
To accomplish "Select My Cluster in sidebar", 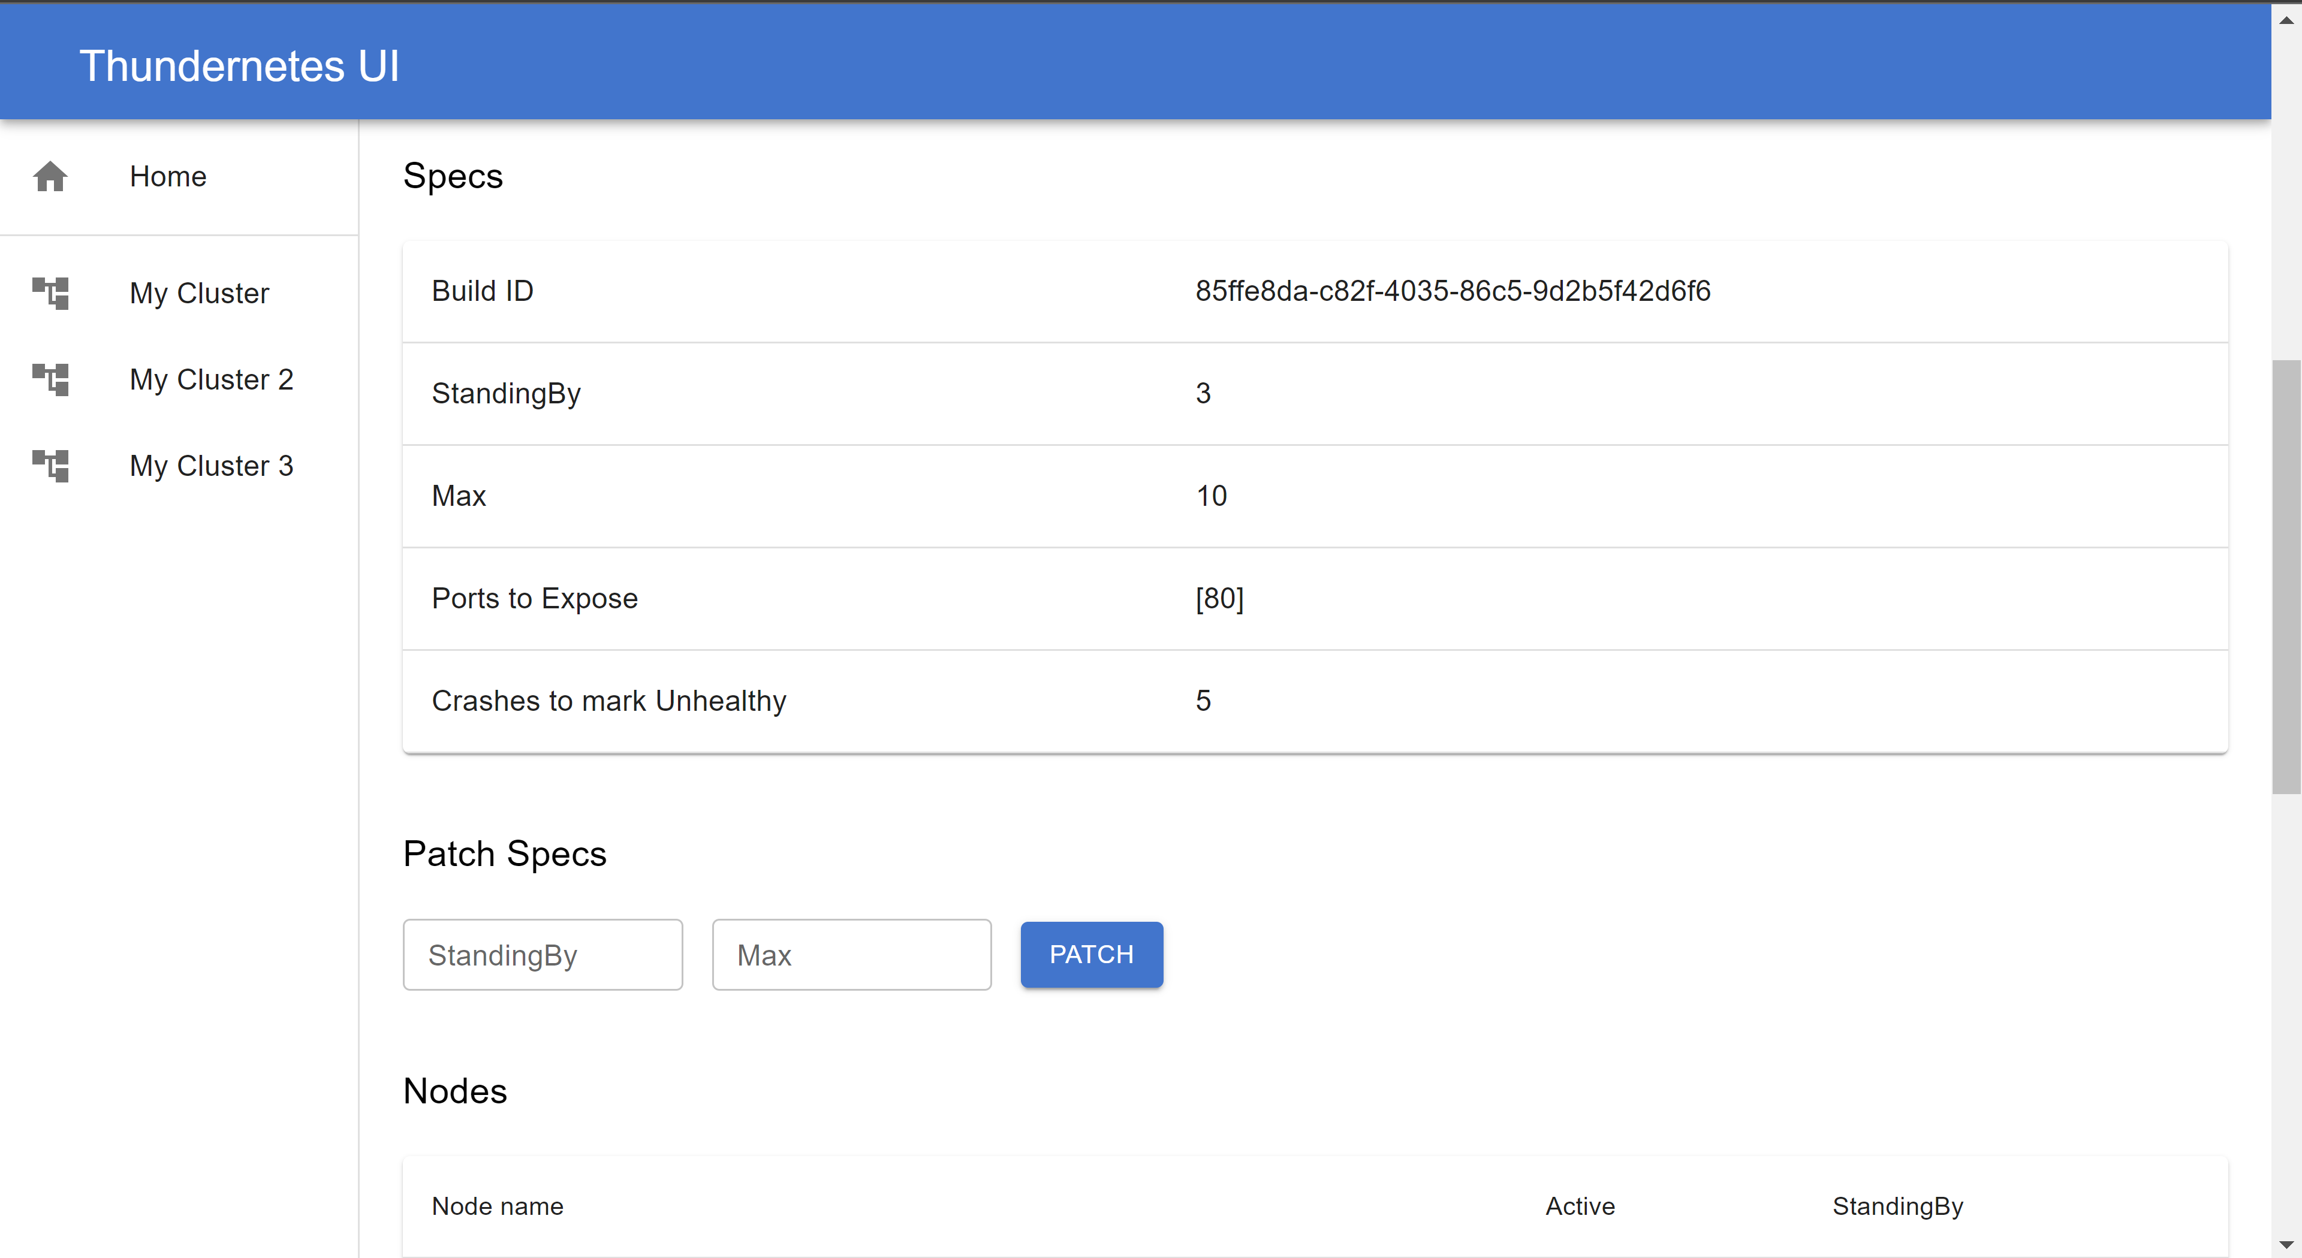I will (198, 293).
